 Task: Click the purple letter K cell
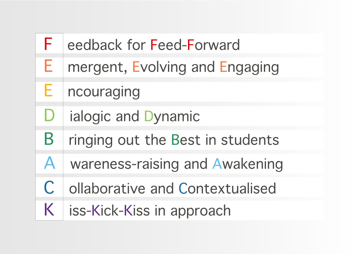[x=49, y=210]
